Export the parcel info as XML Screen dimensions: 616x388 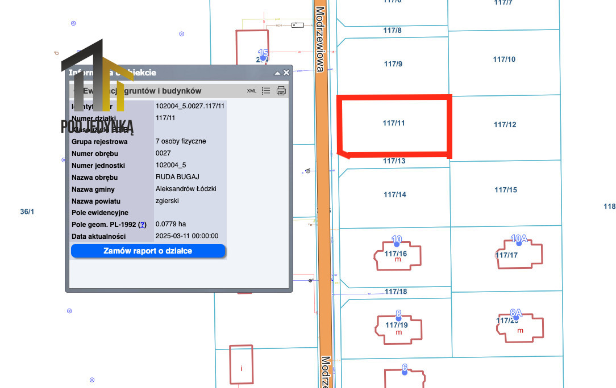(x=251, y=91)
